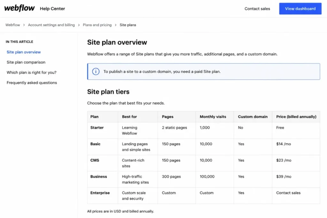Screen dimensions: 327x218
Task: Click chevron after Account settings and billing
Action: coord(79,25)
